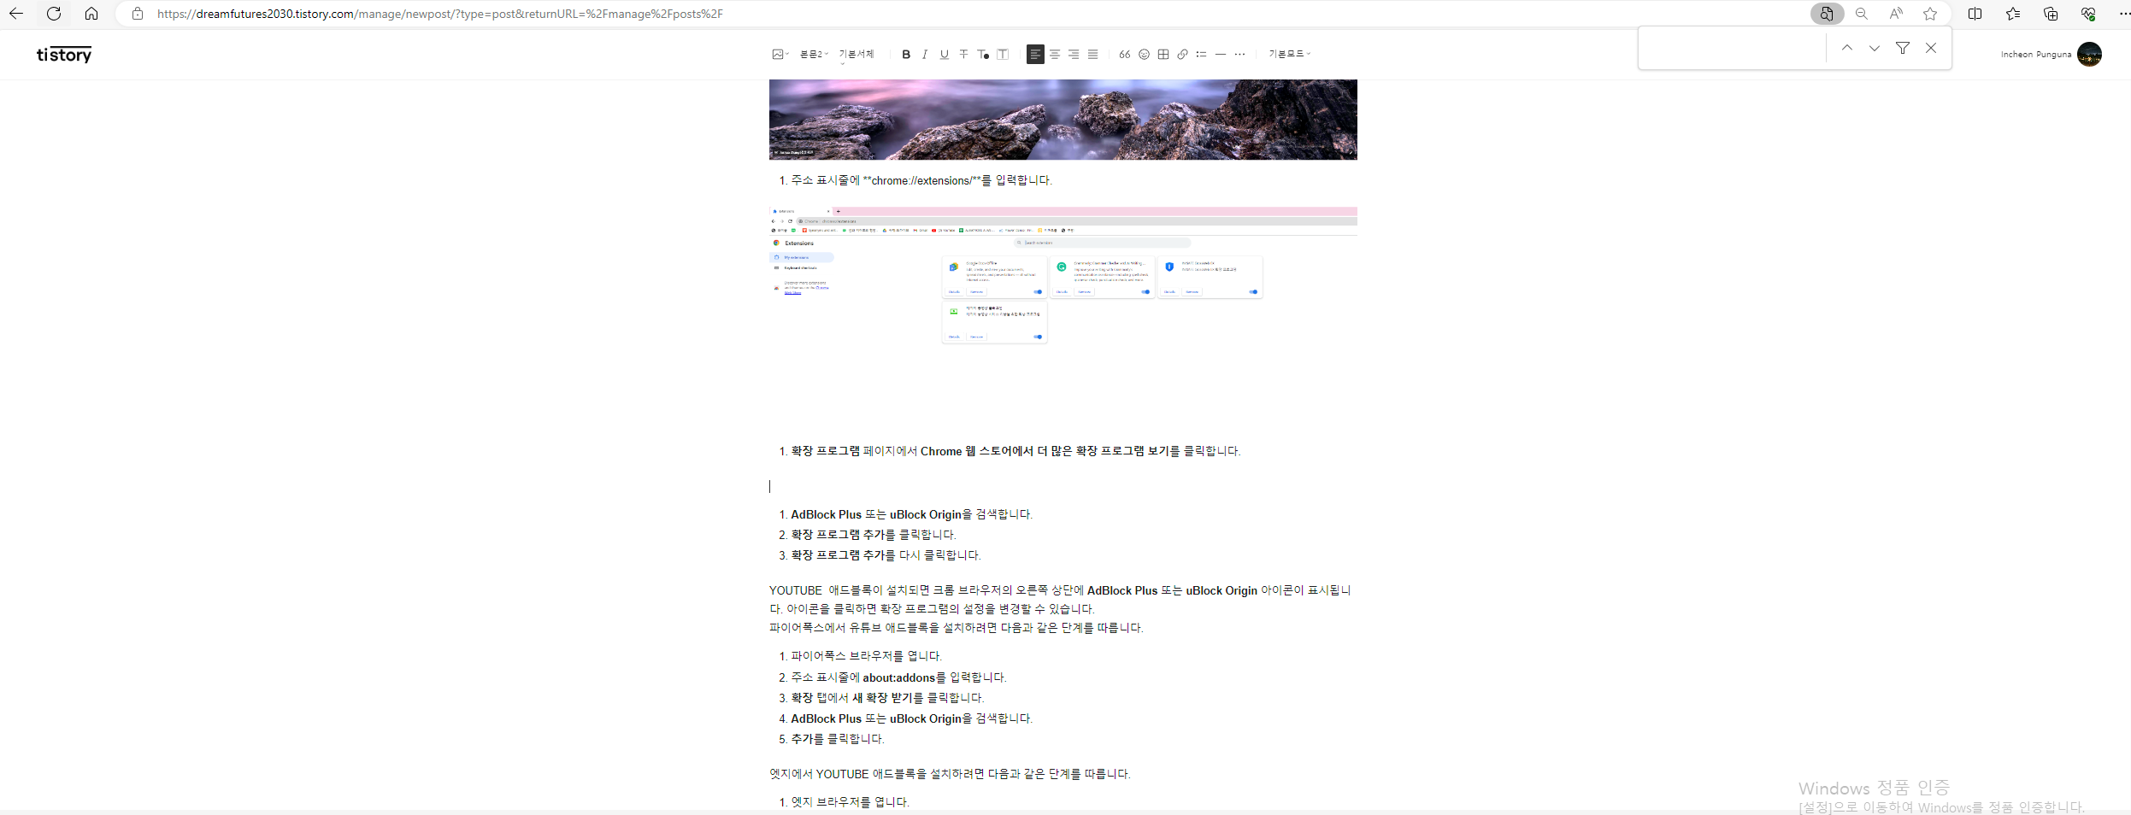Image resolution: width=2131 pixels, height=815 pixels.
Task: Click the line '확장 프로그램 추가를 다시 클릭합니다'
Action: click(x=886, y=555)
